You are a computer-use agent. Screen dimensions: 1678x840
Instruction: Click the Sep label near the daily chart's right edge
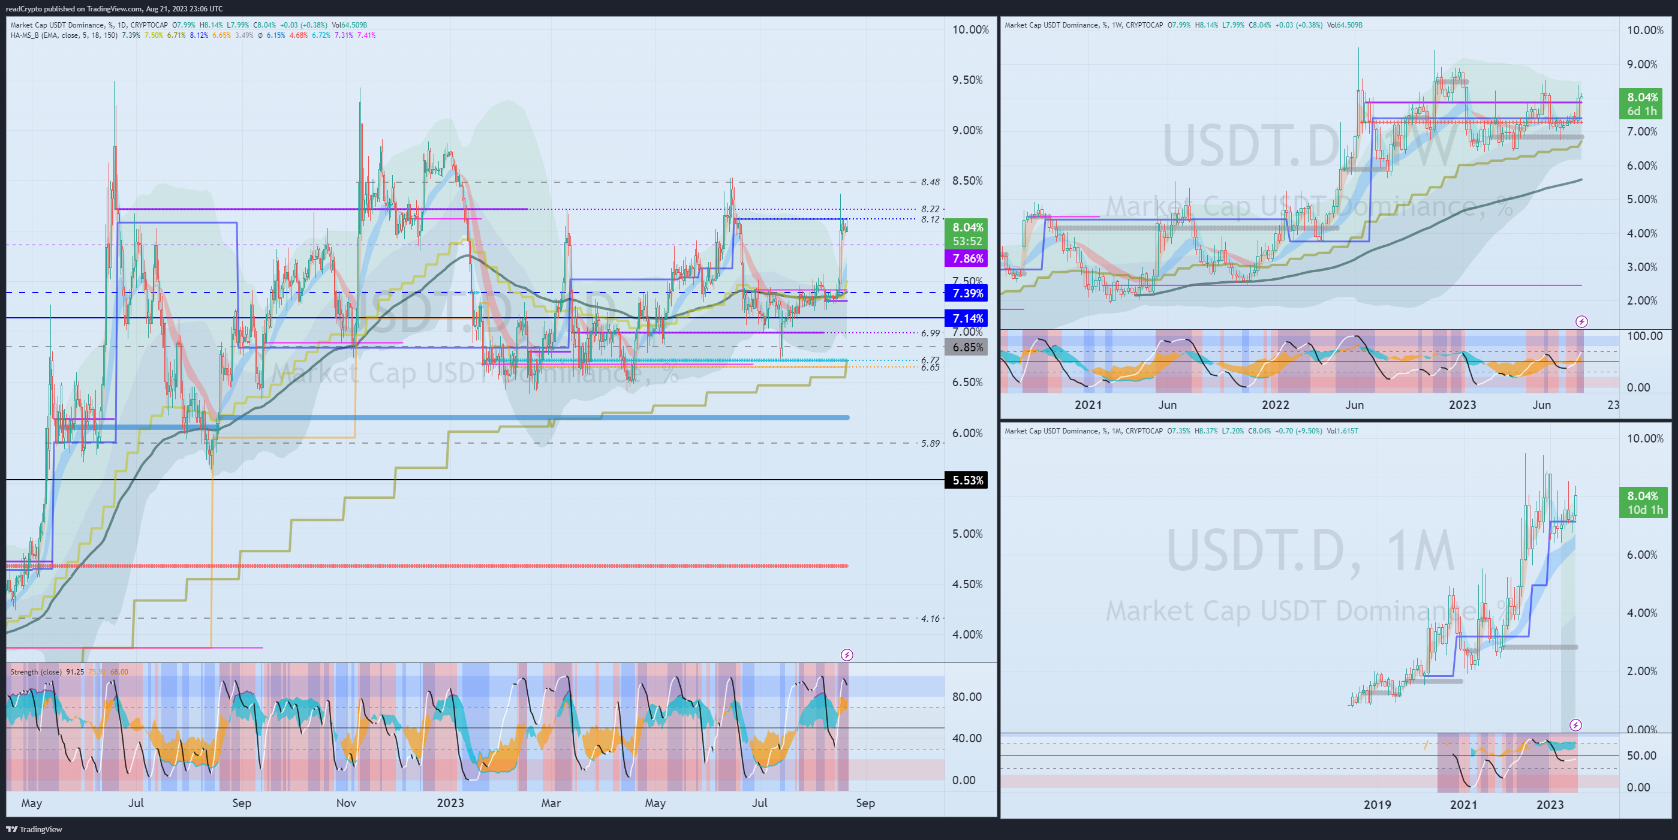[x=865, y=803]
